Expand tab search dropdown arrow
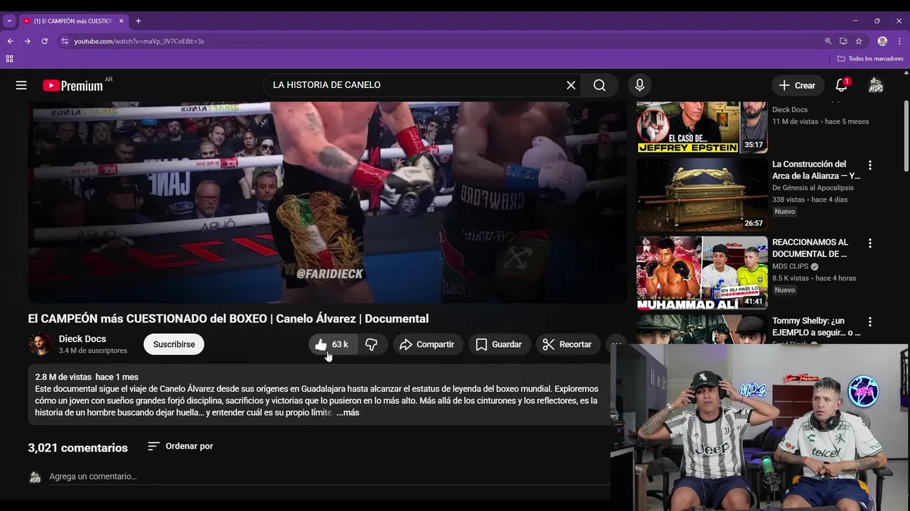910x511 pixels. (9, 21)
